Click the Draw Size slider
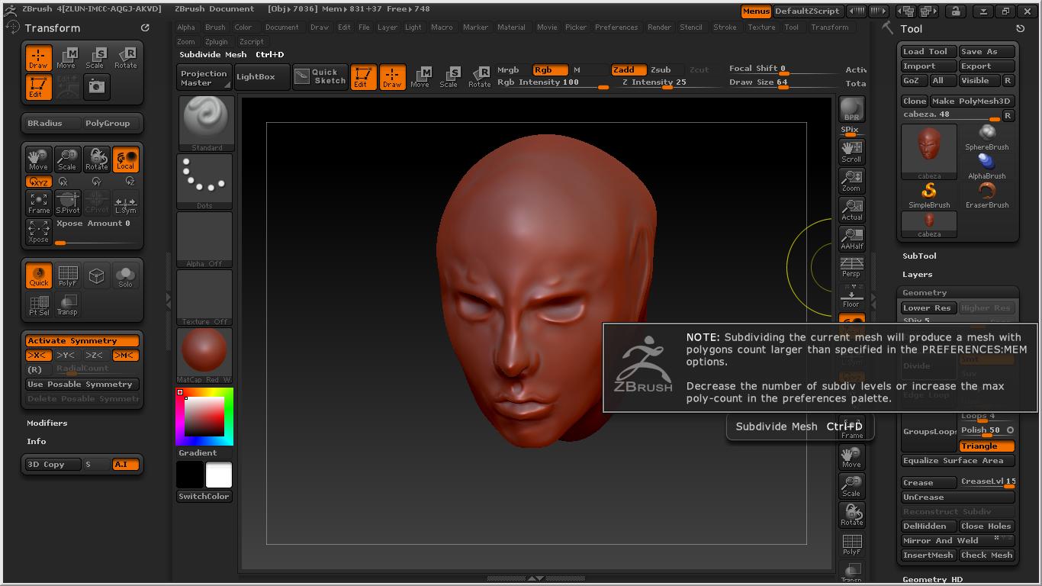 click(783, 82)
